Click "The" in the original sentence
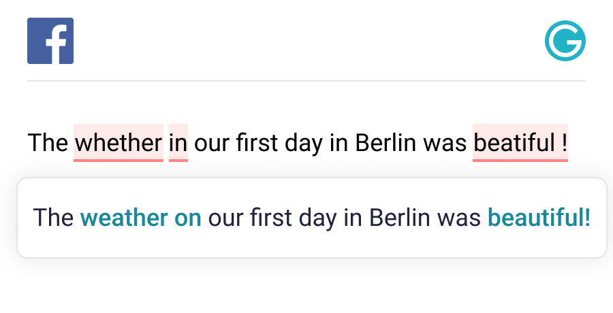613x313 pixels. (48, 143)
